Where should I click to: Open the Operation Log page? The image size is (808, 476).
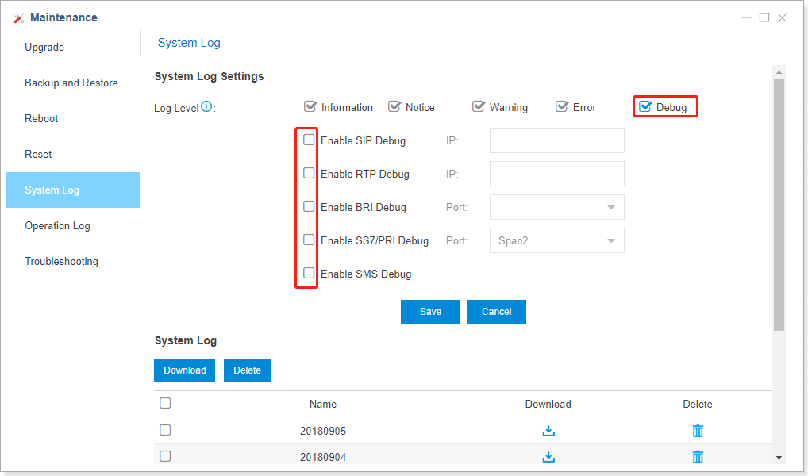(x=57, y=225)
